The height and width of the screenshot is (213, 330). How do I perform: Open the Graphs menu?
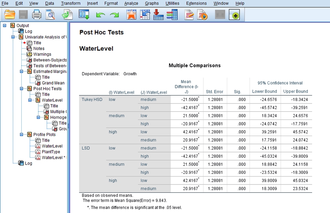coord(152,3)
